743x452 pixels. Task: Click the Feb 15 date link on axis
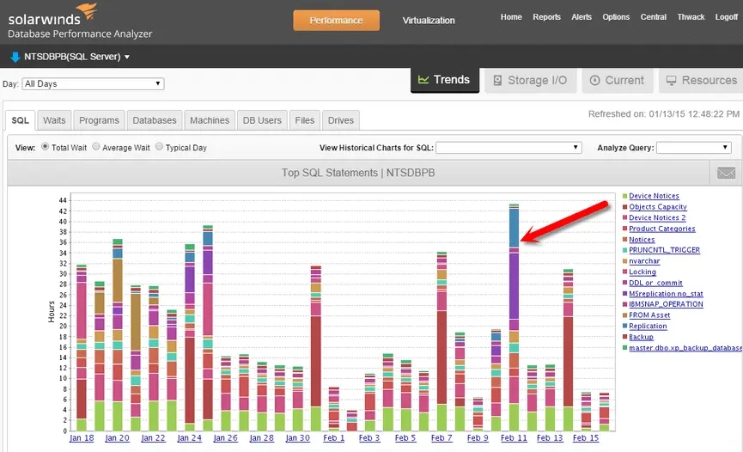pos(586,437)
